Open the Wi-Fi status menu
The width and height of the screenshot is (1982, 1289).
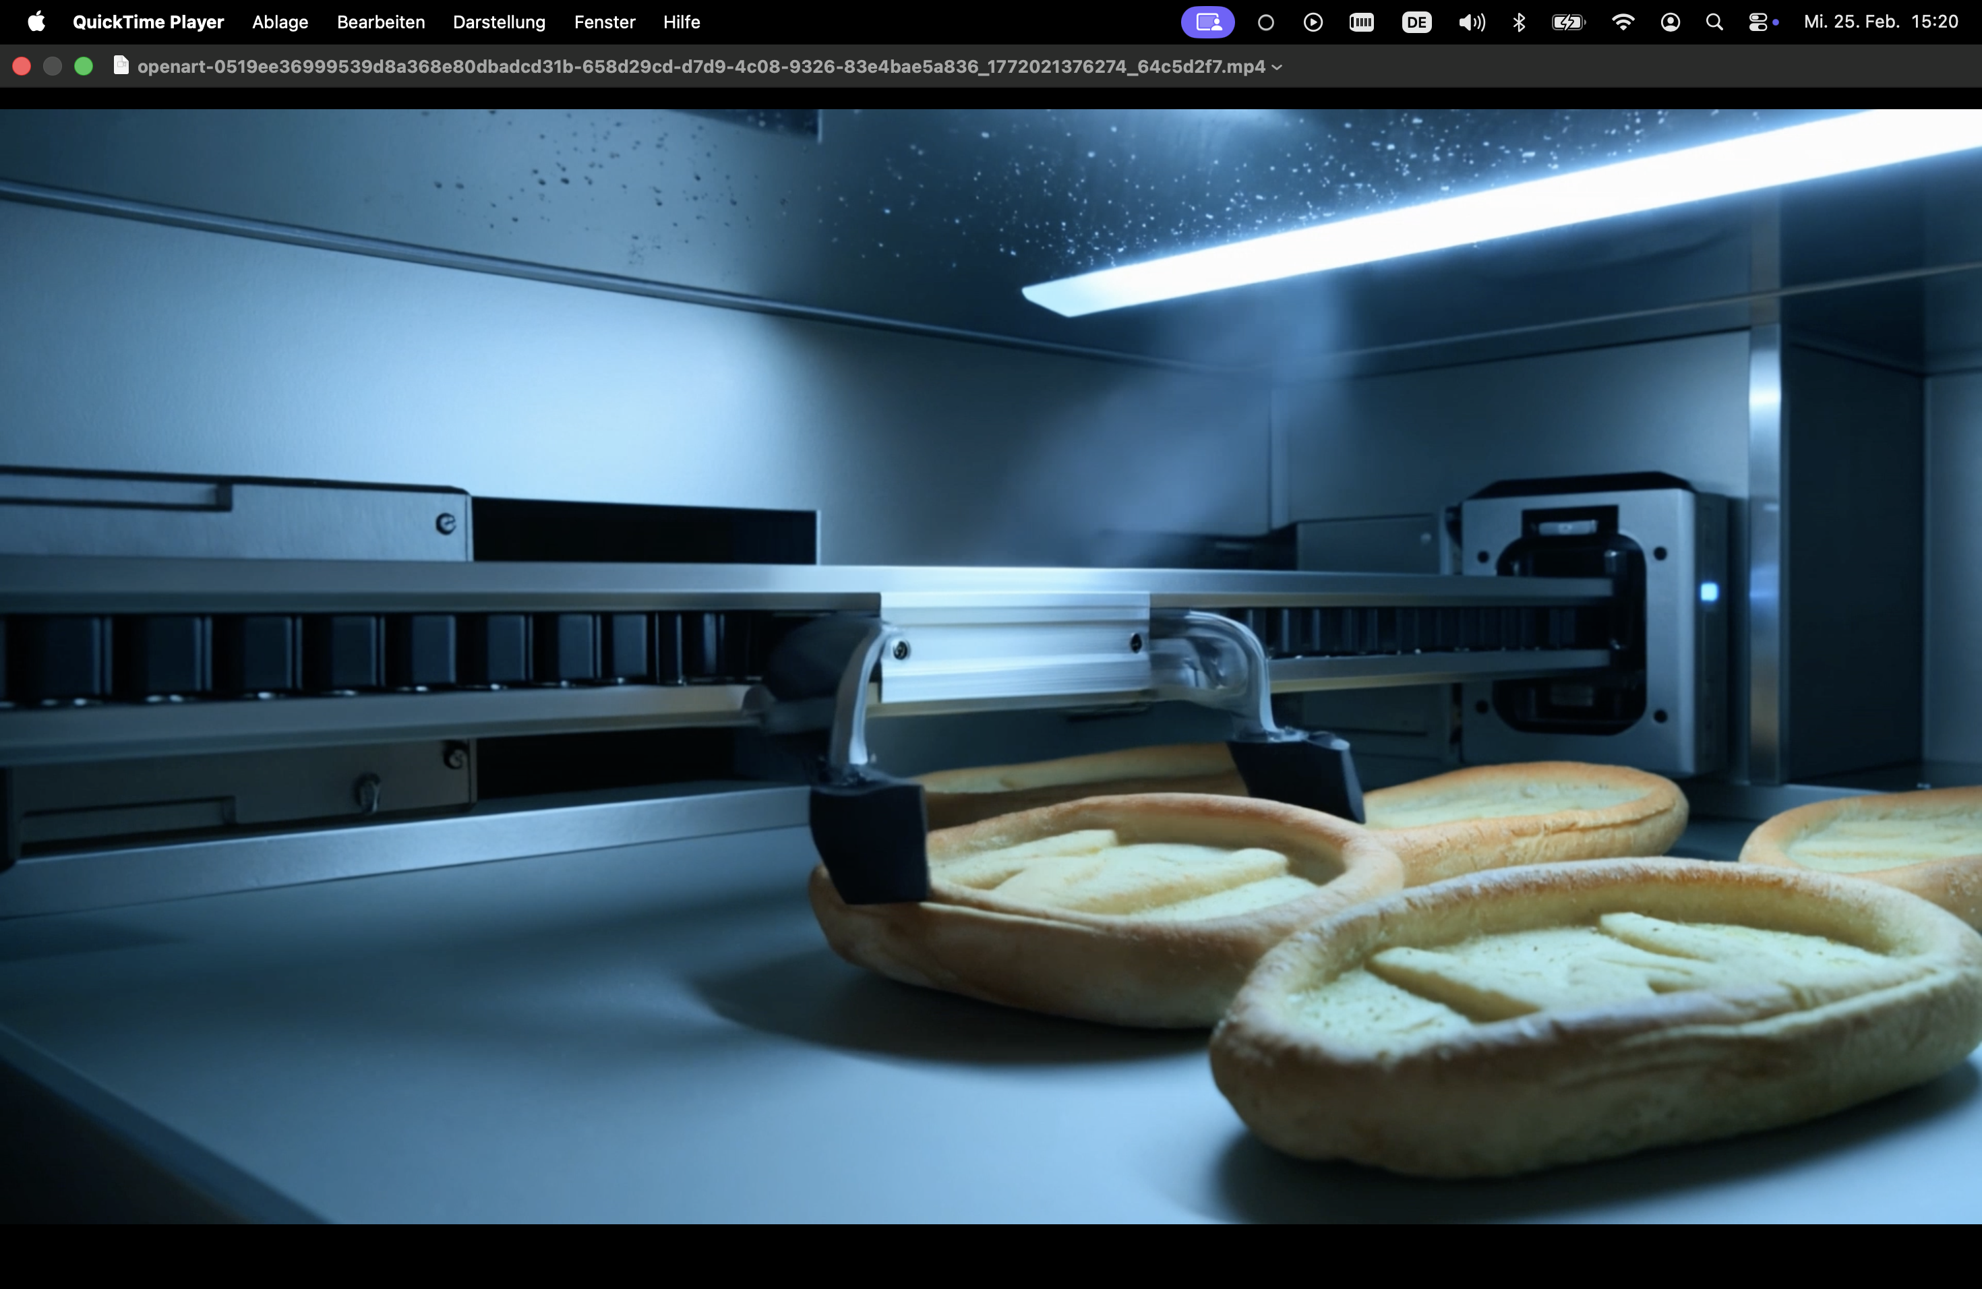[x=1622, y=22]
